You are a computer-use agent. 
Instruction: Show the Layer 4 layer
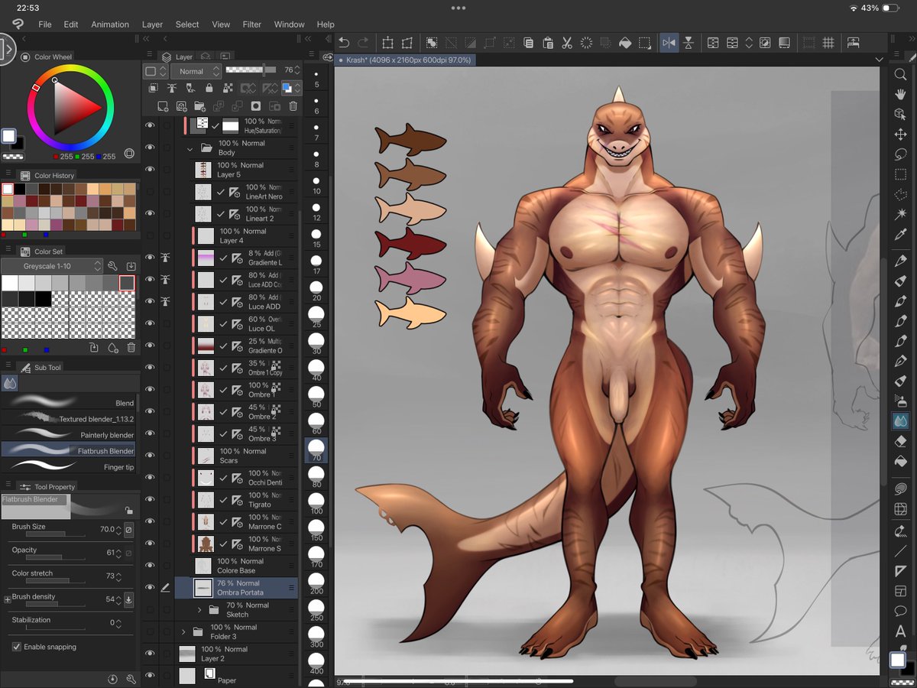(150, 235)
